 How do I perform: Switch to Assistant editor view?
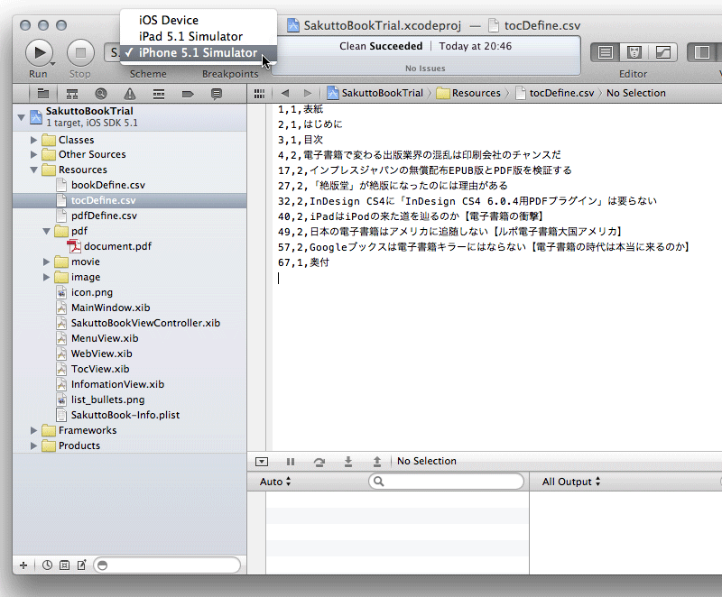(x=634, y=52)
